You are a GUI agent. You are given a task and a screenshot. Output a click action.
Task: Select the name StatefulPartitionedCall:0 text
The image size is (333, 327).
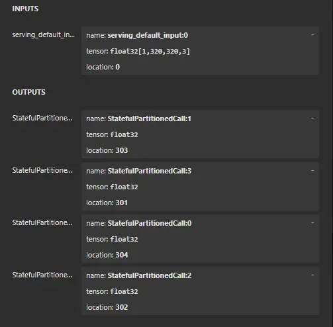150,223
